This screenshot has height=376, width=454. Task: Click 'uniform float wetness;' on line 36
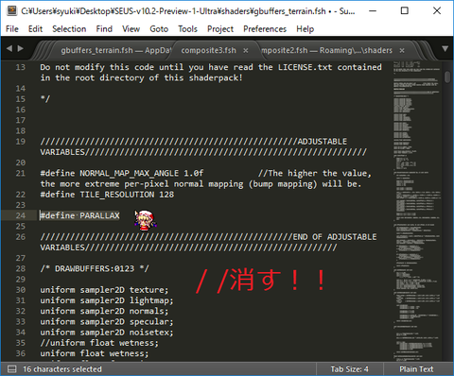coord(95,353)
